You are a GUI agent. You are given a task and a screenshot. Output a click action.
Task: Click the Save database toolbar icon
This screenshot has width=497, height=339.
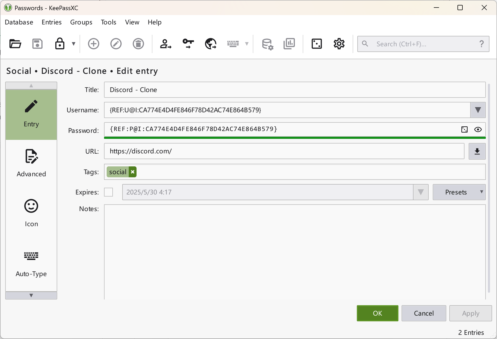pyautogui.click(x=37, y=44)
